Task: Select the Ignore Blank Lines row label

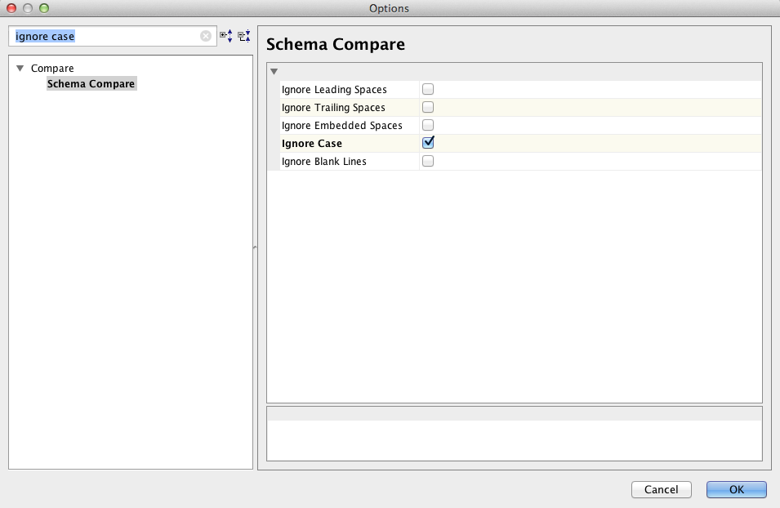Action: click(x=323, y=161)
